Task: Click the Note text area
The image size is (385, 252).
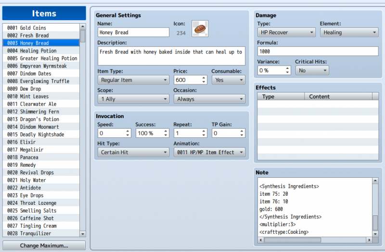Action: [315, 207]
